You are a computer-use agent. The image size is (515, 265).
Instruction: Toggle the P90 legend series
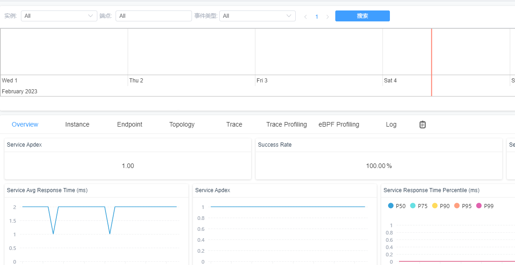441,206
